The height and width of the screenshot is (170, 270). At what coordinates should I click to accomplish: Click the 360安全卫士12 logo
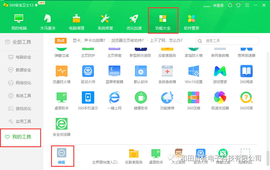[x=18, y=5]
